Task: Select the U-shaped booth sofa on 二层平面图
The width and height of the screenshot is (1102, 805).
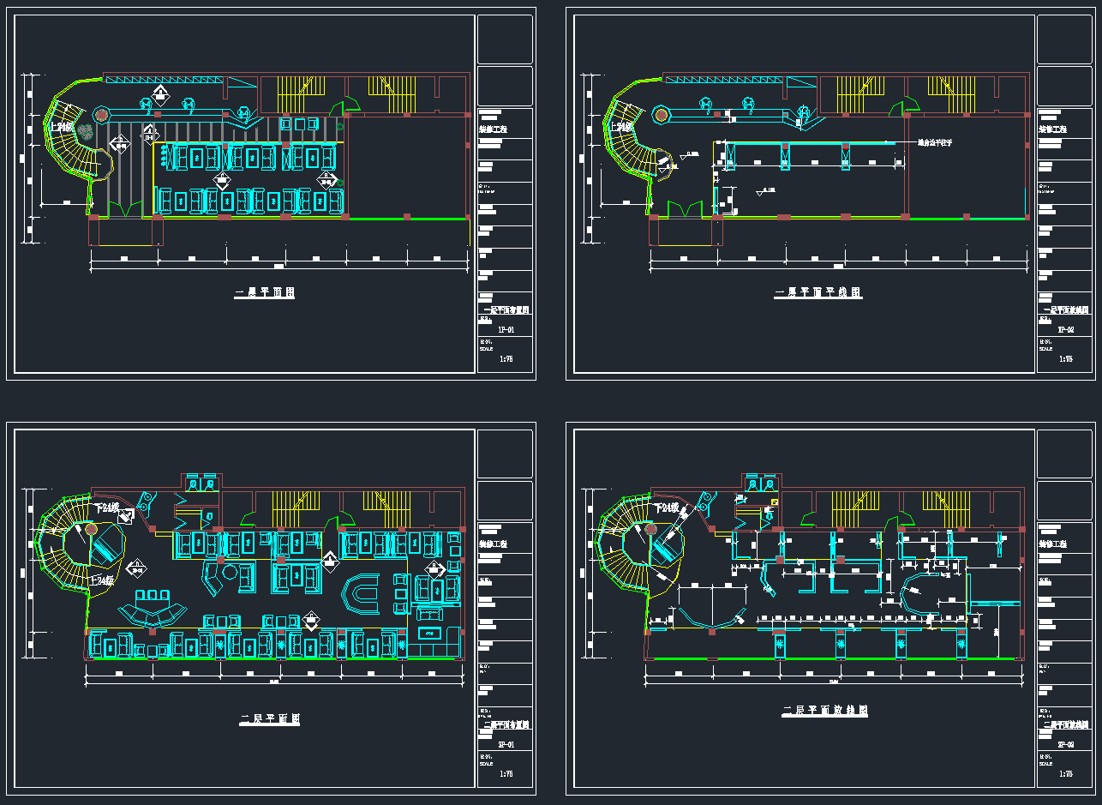Action: 361,595
